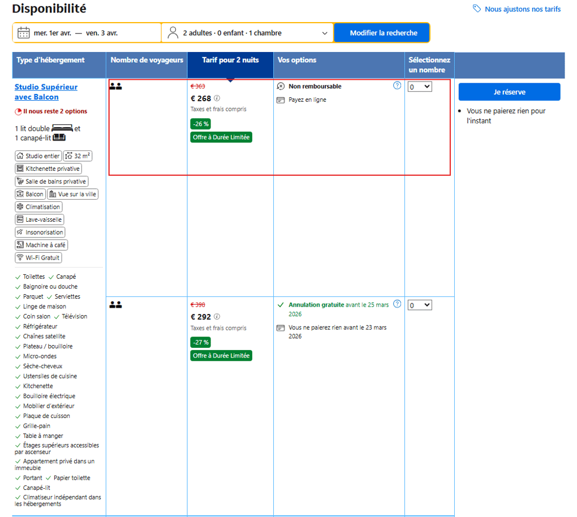Open quantity dropdown for the € 268 rate
This screenshot has width=577, height=517.
click(x=420, y=87)
